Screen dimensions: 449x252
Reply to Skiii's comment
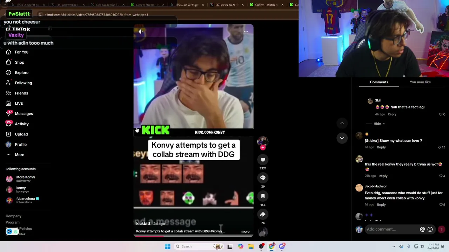coord(392,114)
